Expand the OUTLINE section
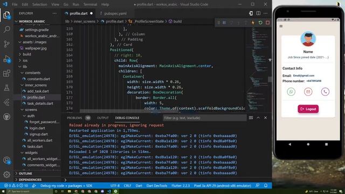This screenshot has height=194, width=345. (x=25, y=174)
